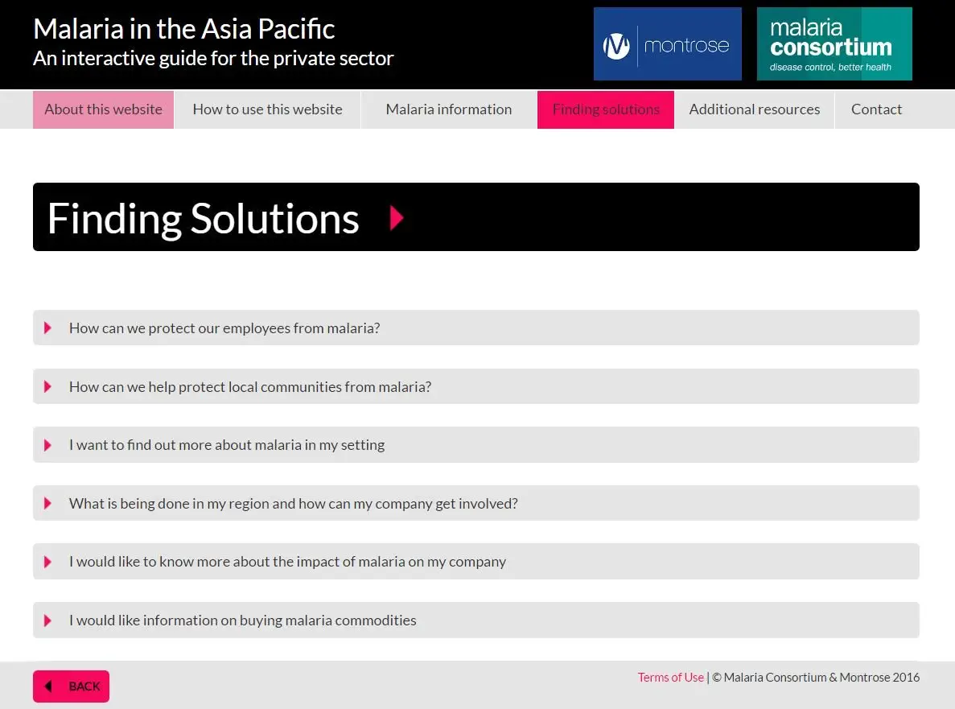Expand 'help protect local communities' arrow

pos(47,387)
